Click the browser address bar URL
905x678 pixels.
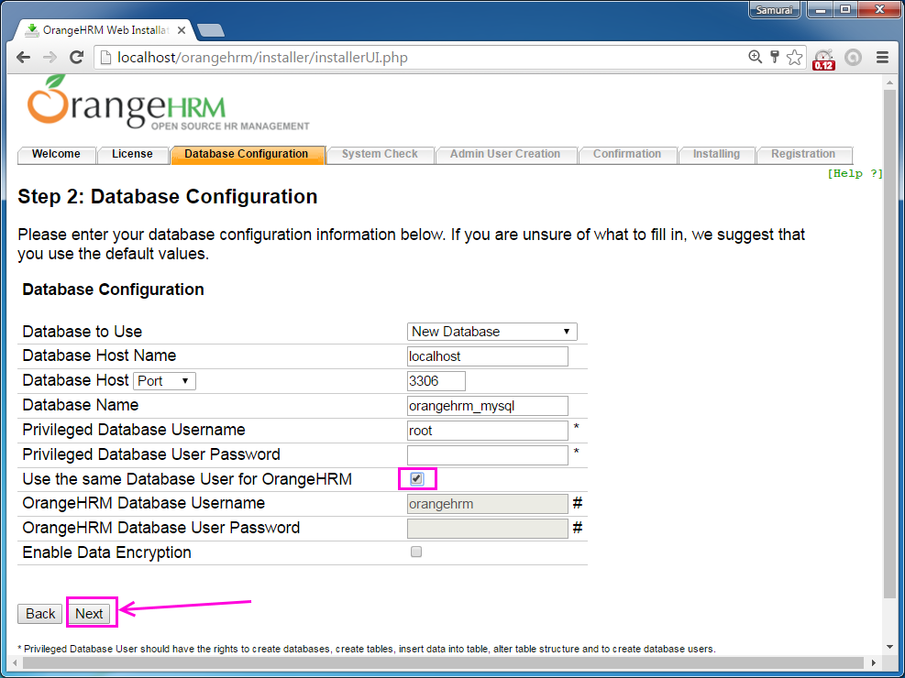[x=262, y=58]
